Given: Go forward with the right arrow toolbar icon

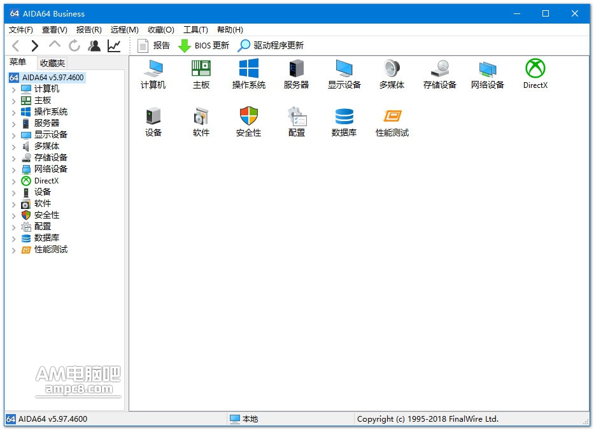Looking at the screenshot, I should tap(34, 46).
